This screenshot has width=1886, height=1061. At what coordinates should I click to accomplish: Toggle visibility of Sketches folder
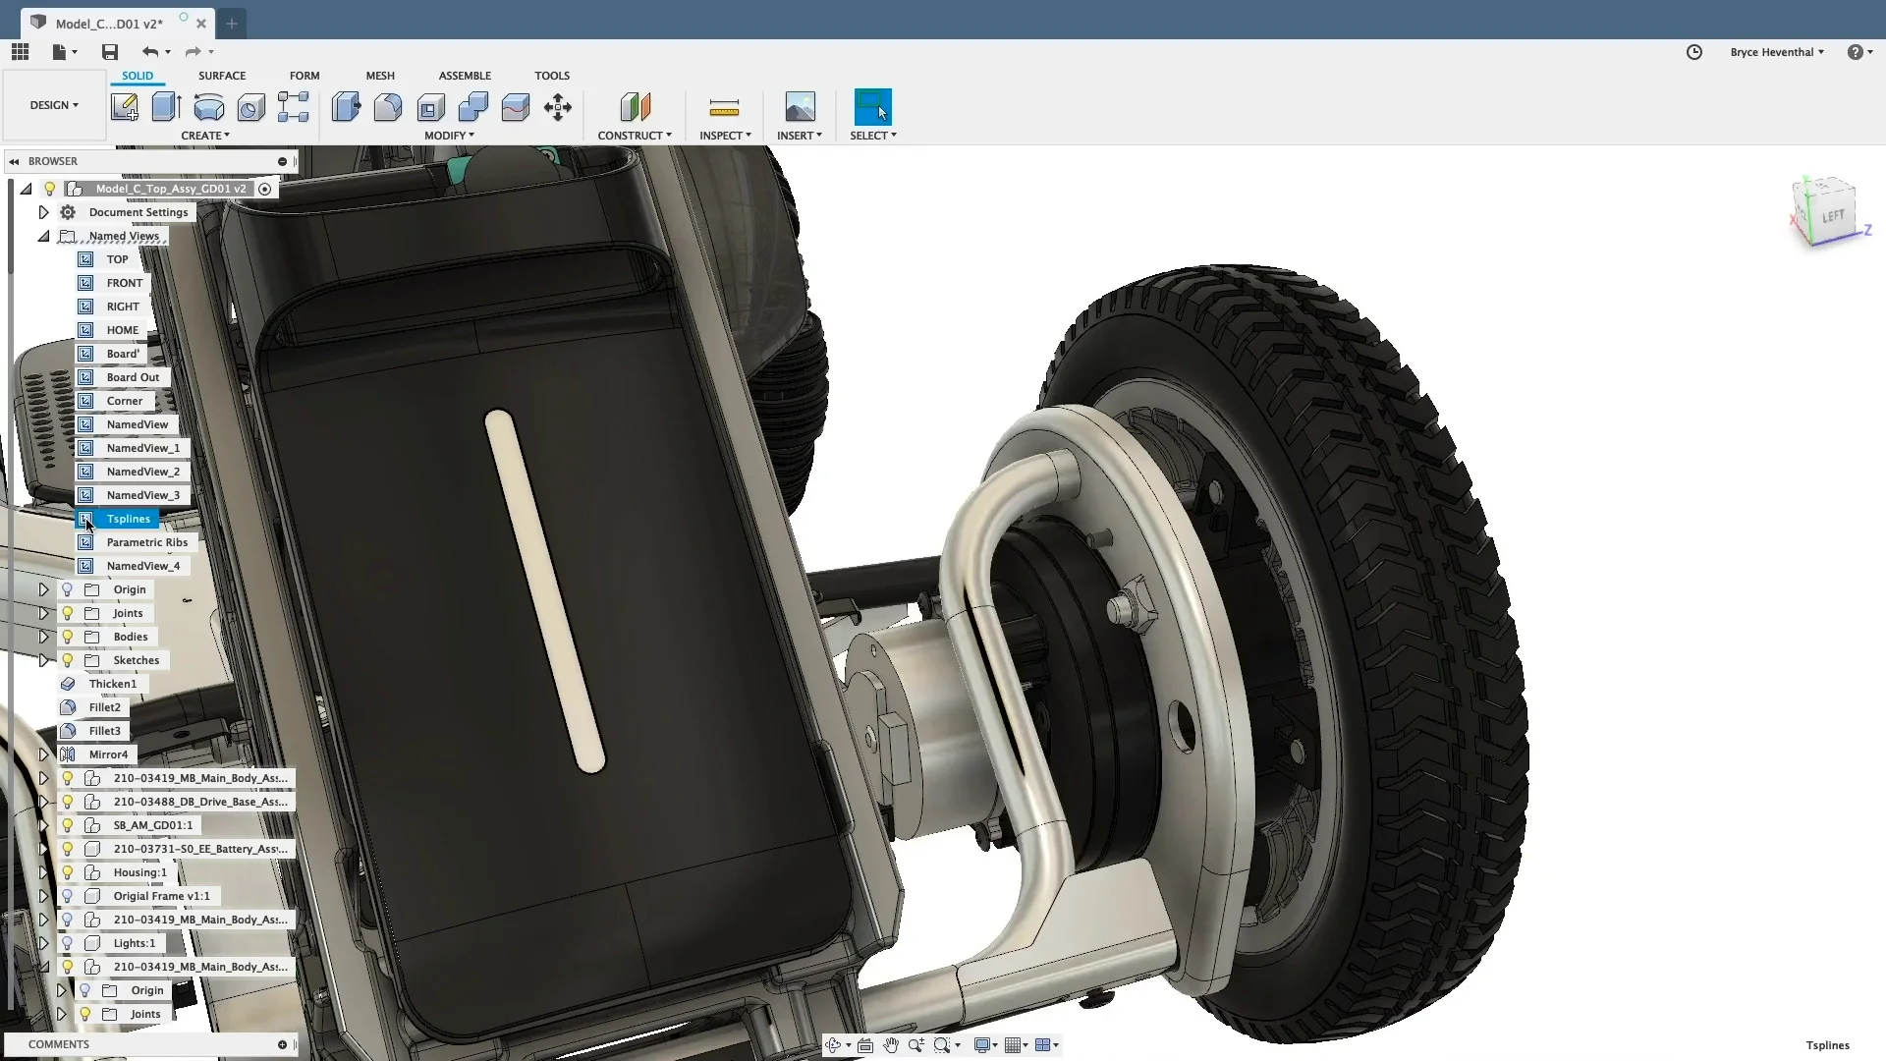click(68, 659)
